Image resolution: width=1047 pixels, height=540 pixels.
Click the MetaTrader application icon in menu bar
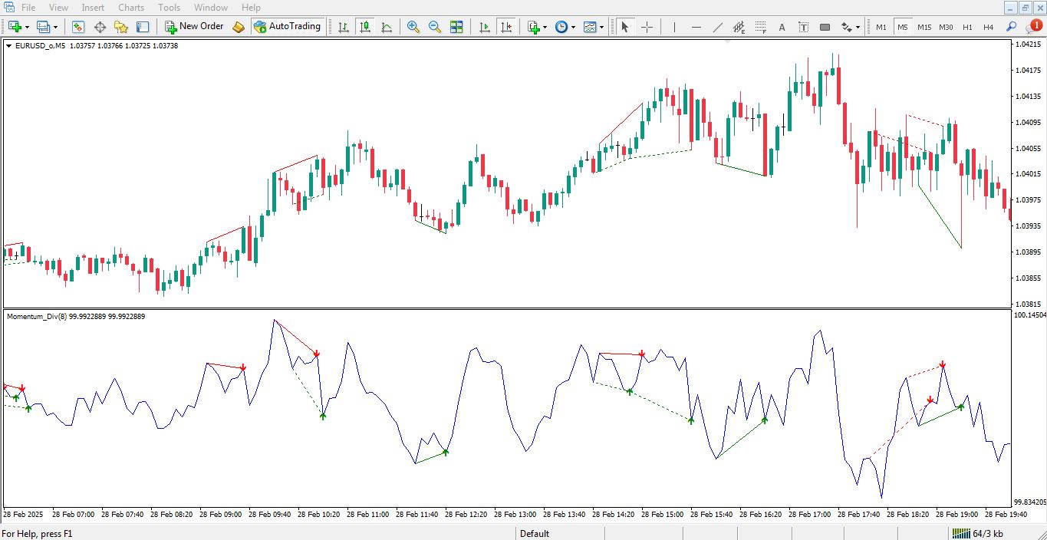pyautogui.click(x=8, y=8)
